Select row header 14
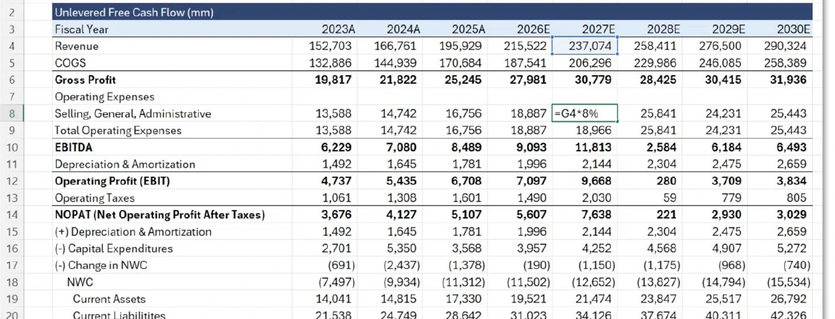835x319 pixels. tap(13, 215)
